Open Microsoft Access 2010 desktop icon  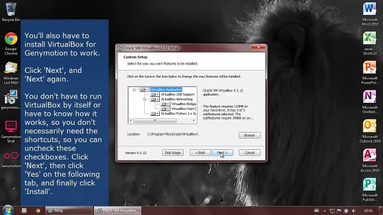pos(370,161)
